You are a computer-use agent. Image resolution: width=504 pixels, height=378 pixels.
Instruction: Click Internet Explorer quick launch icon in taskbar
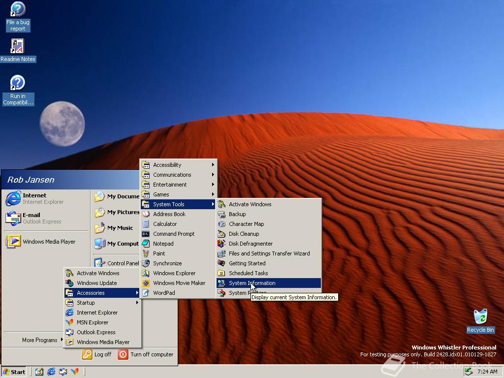[51, 372]
